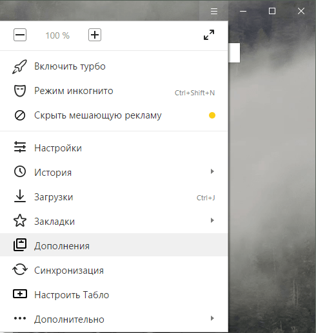
Task: Click the 100 % zoom value
Action: [57, 35]
